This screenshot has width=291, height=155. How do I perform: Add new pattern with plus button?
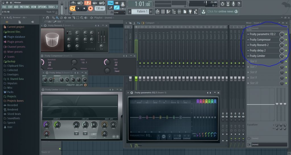pos(151,11)
